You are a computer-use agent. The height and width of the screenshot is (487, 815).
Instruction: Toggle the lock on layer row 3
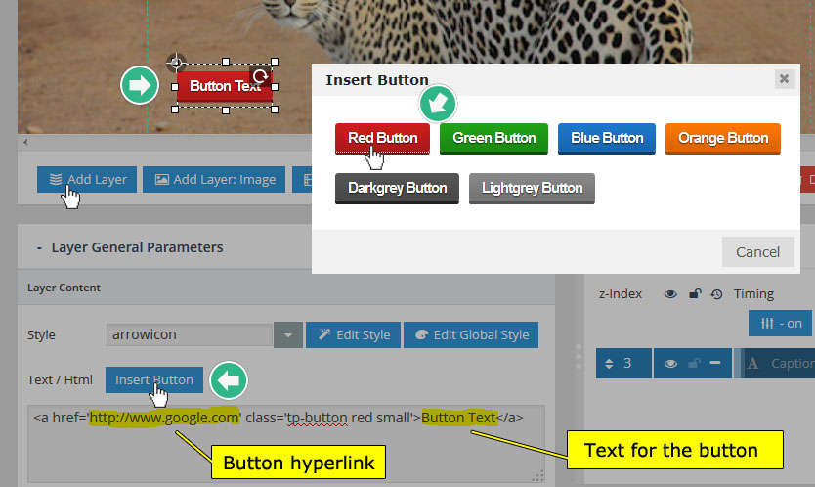pos(693,363)
